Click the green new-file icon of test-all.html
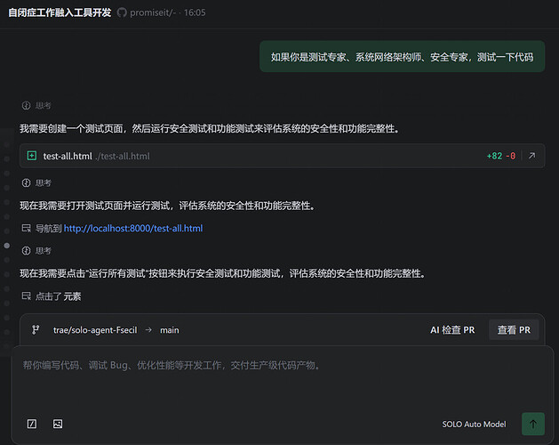559x445 pixels. (x=32, y=156)
